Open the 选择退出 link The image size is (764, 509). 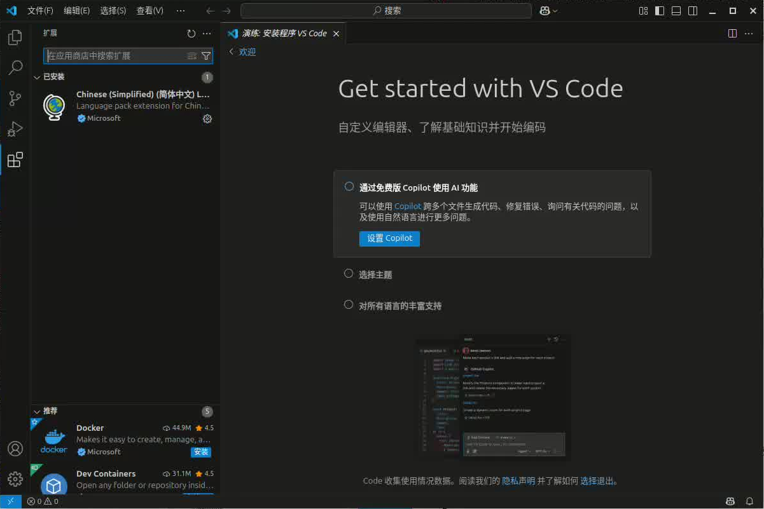[597, 481]
